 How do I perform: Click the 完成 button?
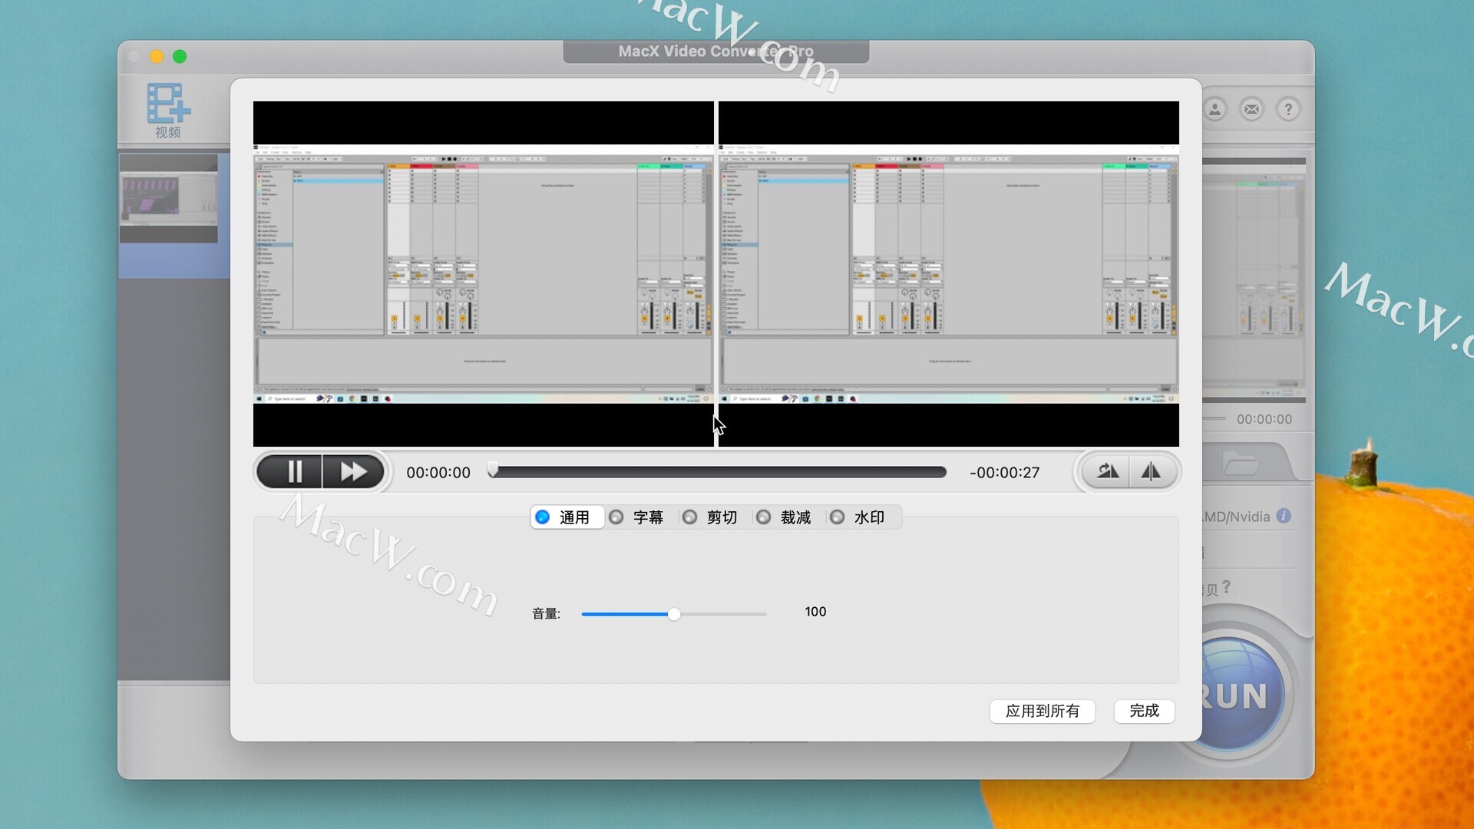[1144, 711]
